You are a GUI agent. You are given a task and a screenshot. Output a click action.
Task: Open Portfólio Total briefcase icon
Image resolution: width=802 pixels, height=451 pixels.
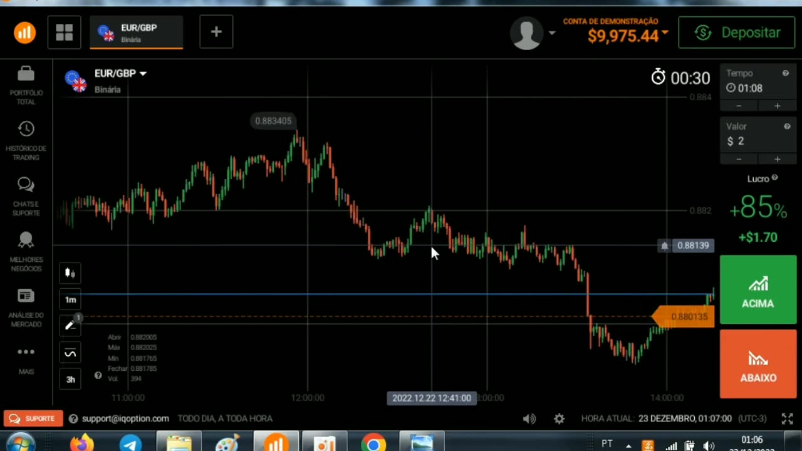pyautogui.click(x=26, y=74)
